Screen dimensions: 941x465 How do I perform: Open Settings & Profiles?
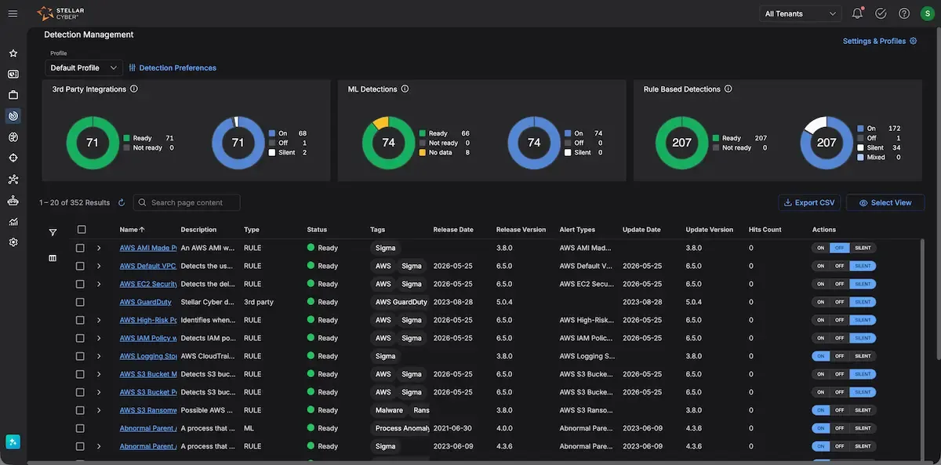[880, 41]
